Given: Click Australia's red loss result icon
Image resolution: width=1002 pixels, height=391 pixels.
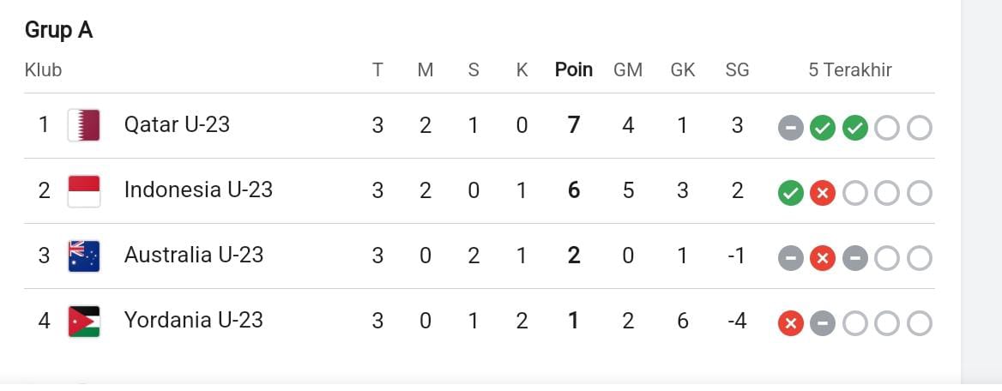Looking at the screenshot, I should (822, 259).
